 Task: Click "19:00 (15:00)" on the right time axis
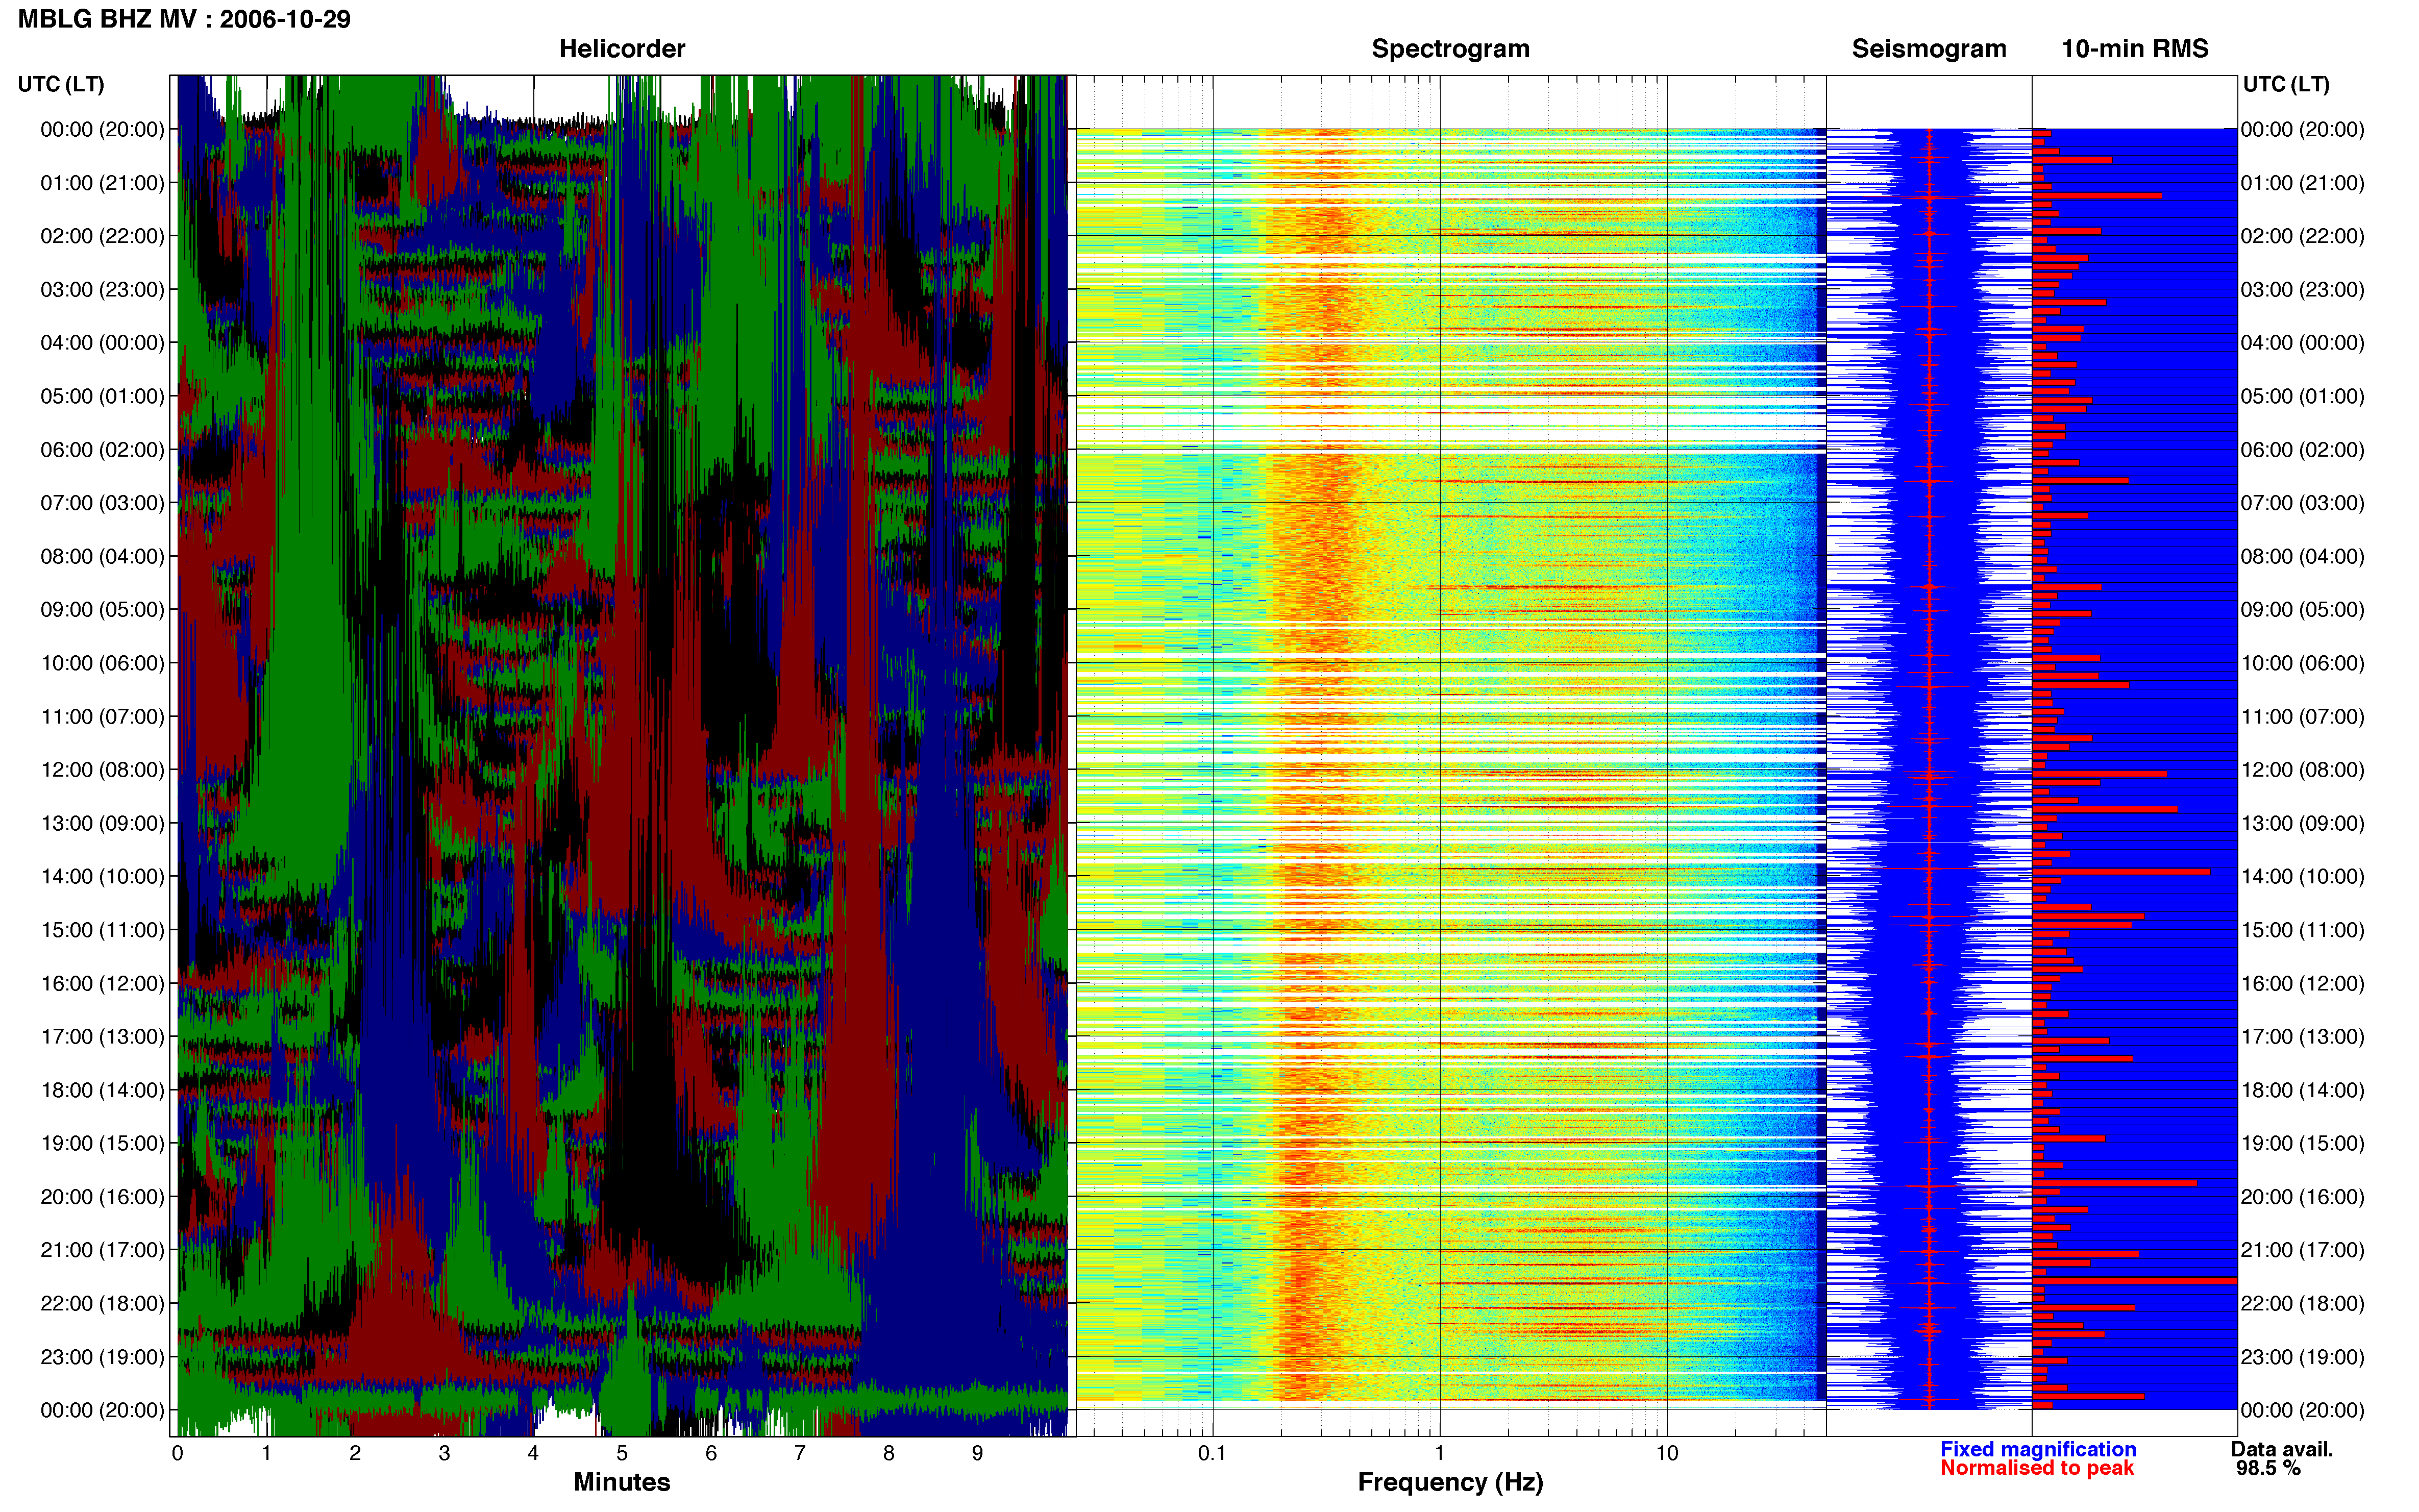[x=2303, y=1143]
